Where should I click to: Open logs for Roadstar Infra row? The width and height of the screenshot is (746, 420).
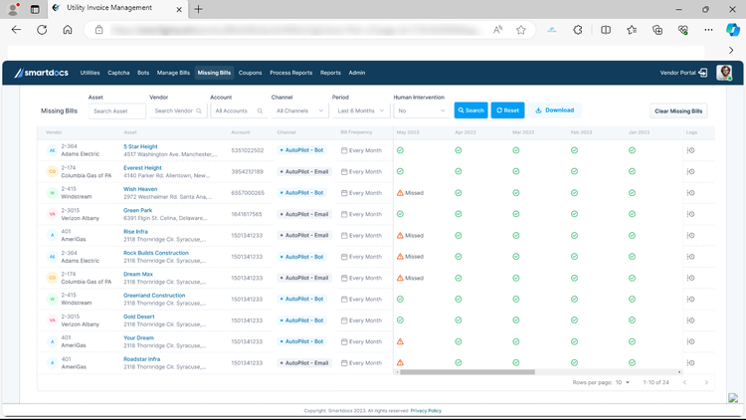click(691, 363)
